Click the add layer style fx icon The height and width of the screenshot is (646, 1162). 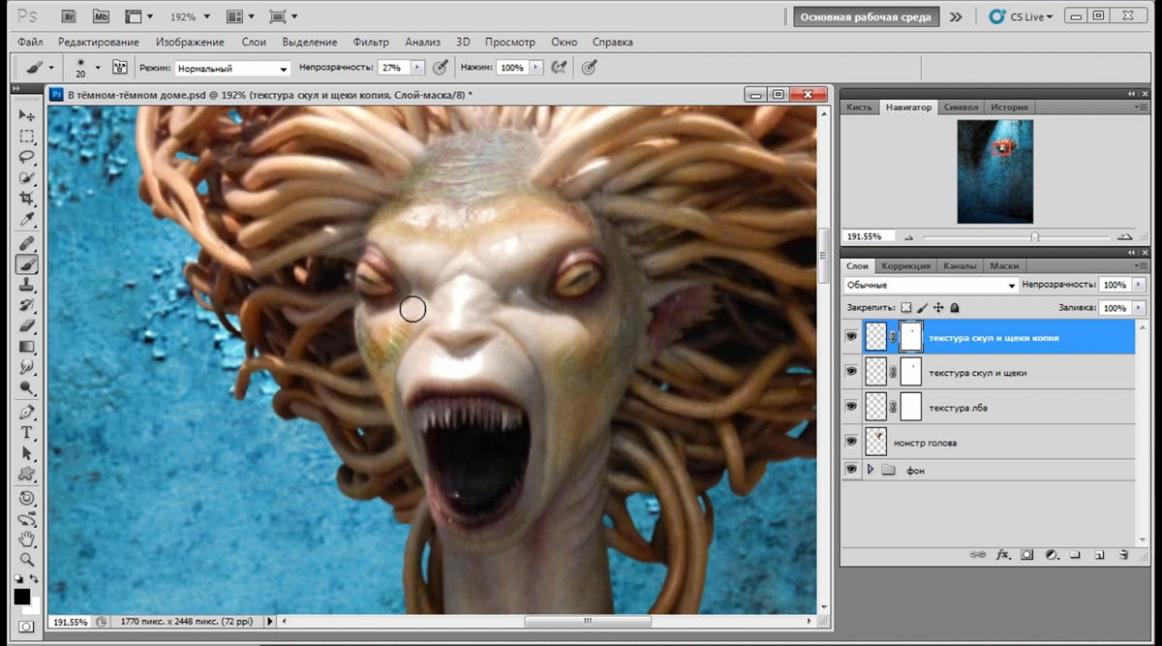tap(1003, 555)
